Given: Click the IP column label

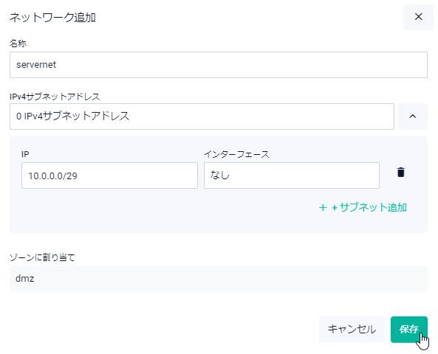Looking at the screenshot, I should pyautogui.click(x=25, y=154).
